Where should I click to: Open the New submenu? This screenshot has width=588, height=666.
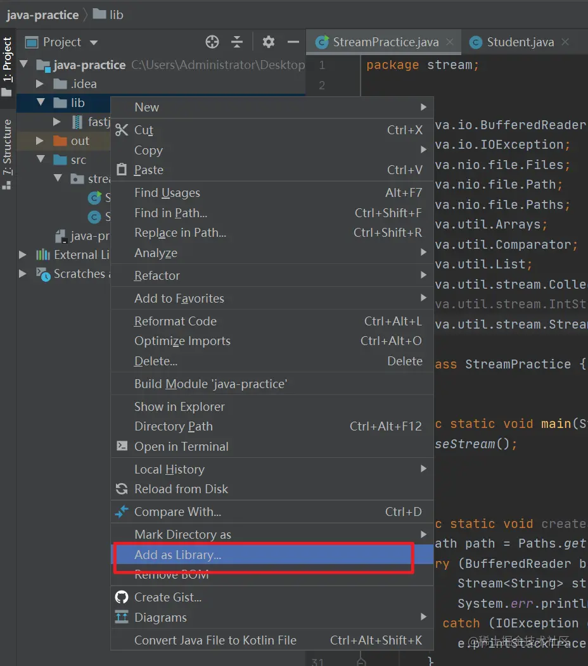[272, 107]
